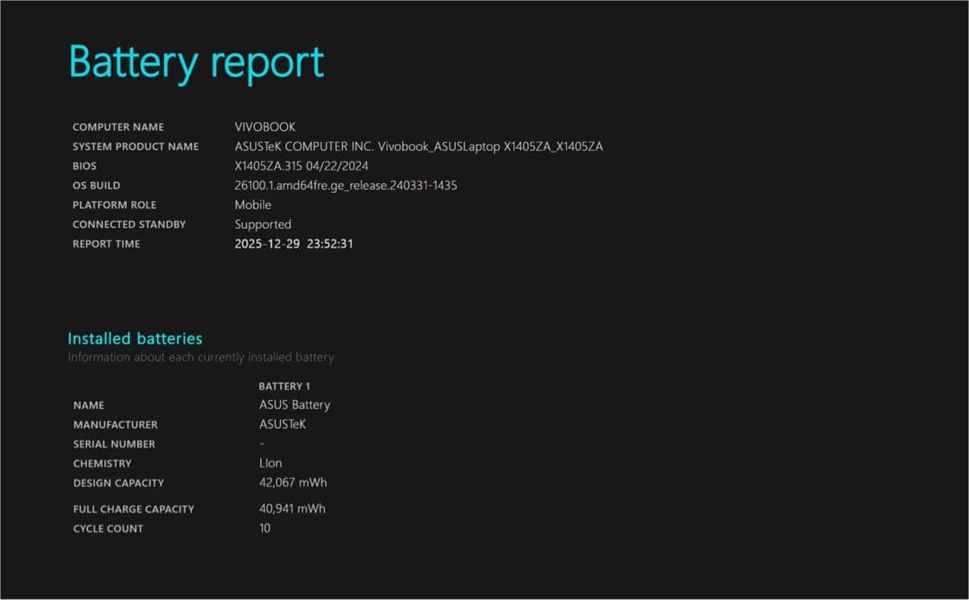Click the PLATFORM ROLE label

[x=114, y=204]
